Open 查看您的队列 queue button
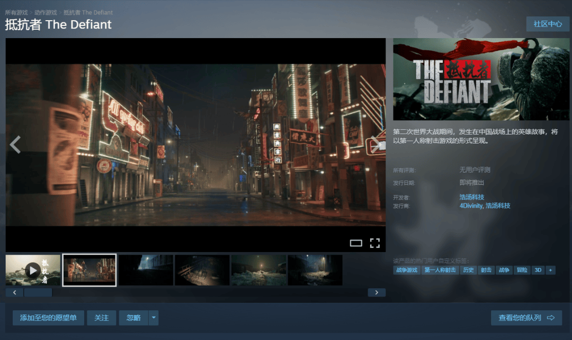 [526, 318]
